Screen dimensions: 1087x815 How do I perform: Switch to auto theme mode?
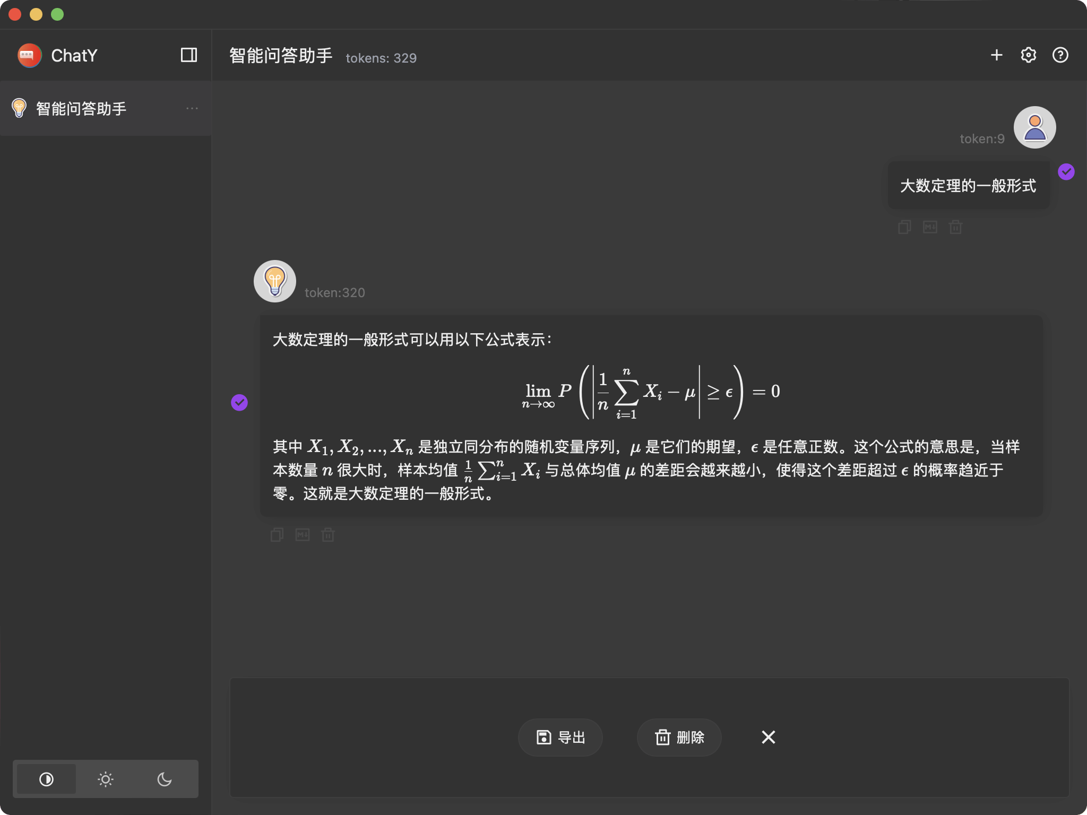click(x=47, y=779)
